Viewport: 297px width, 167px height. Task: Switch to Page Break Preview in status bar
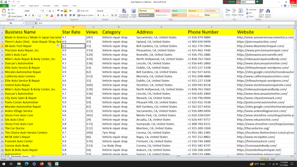267,159
